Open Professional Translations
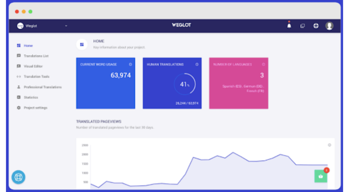This screenshot has width=349, height=192. [43, 87]
